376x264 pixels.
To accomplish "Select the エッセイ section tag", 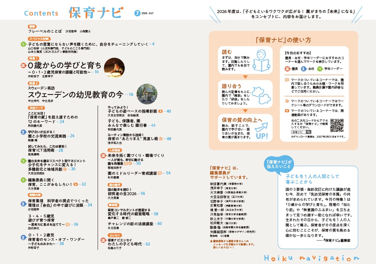I will [x=115, y=235].
